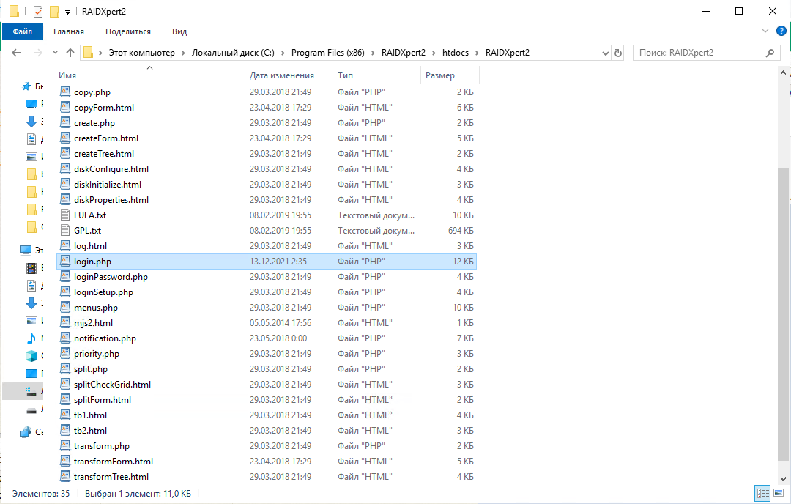791x504 pixels.
Task: Click New folder quick access toolbar icon
Action: [x=54, y=11]
